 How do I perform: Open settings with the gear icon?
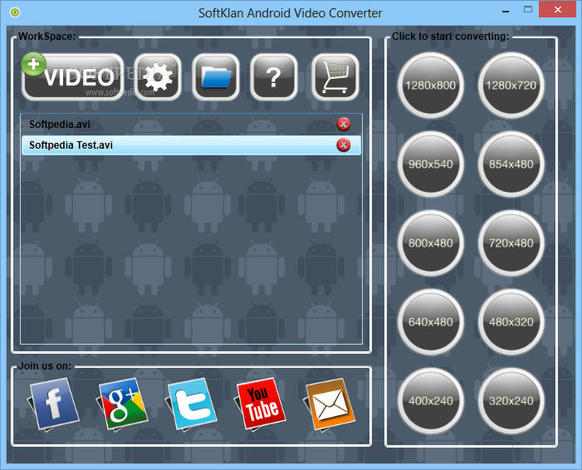coord(158,77)
